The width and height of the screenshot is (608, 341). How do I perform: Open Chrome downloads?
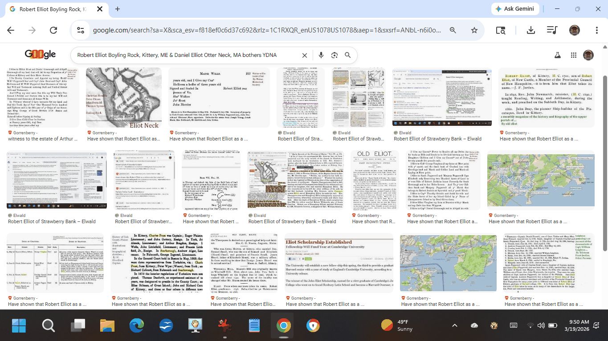click(x=530, y=30)
